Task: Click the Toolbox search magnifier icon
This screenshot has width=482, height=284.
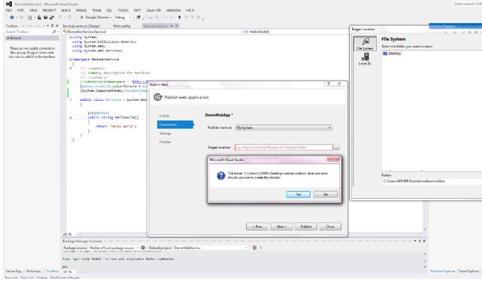Action: tap(54, 32)
